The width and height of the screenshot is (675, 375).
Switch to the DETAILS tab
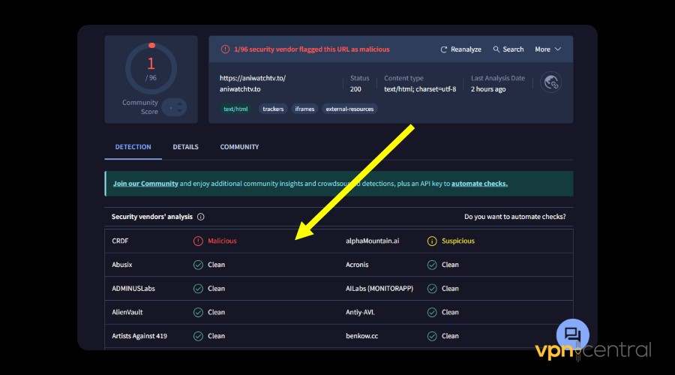185,147
